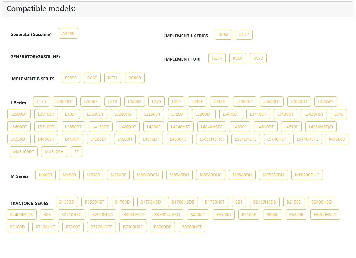356x258 pixels.
Task: Click the M4050 model tag
Action: [46, 175]
